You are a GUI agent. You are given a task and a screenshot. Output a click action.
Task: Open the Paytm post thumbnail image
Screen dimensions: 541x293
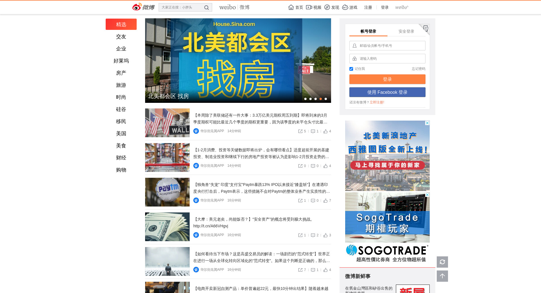167,192
